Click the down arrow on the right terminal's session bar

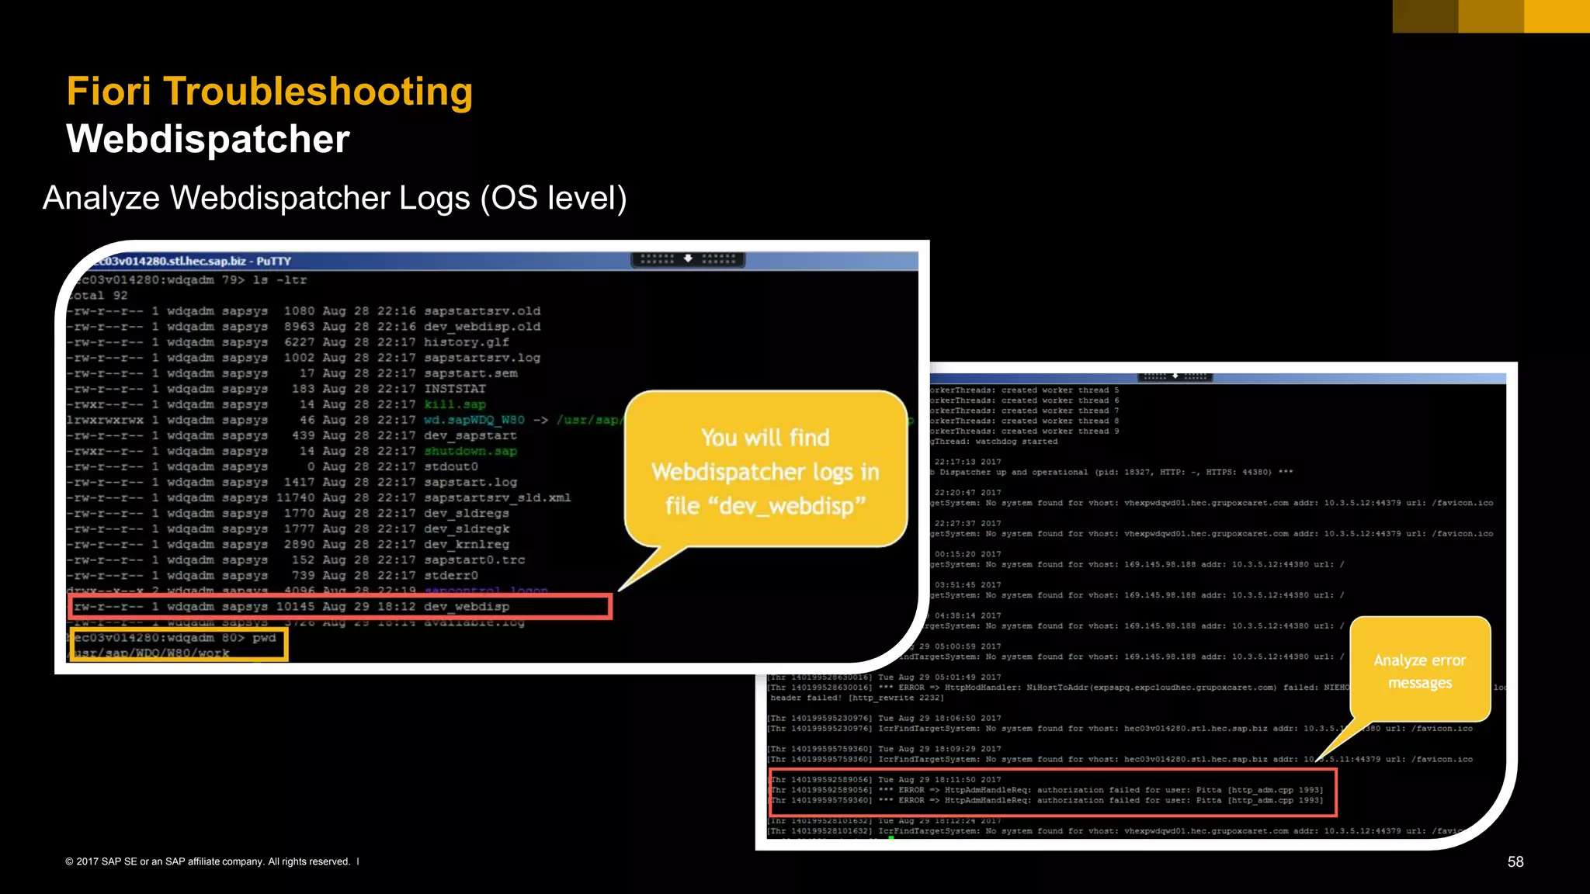pos(1175,376)
